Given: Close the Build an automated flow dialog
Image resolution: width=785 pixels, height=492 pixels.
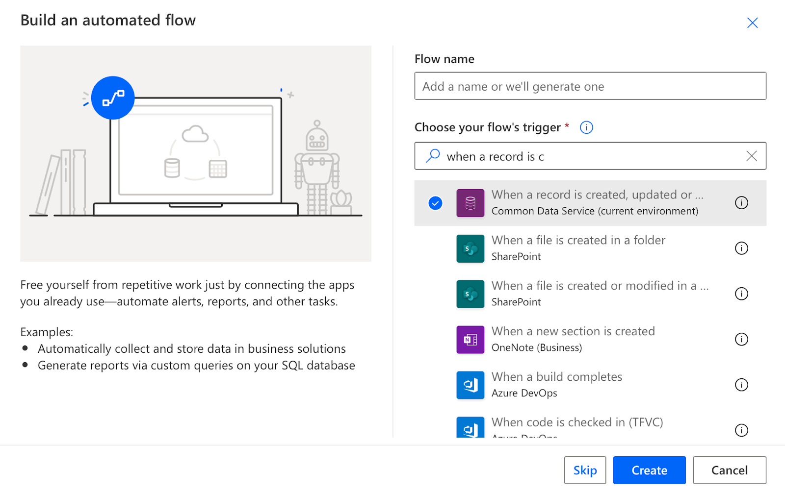Looking at the screenshot, I should pyautogui.click(x=752, y=23).
